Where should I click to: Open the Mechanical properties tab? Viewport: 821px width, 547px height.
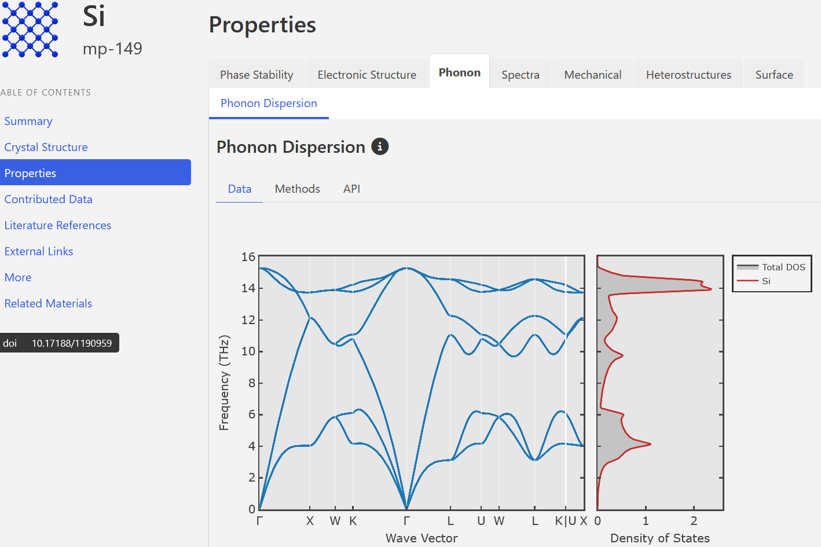pos(592,75)
